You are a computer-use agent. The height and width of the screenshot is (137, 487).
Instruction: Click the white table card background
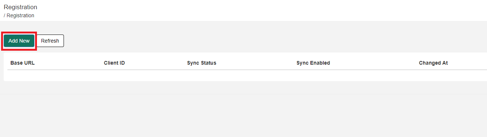click(245, 67)
